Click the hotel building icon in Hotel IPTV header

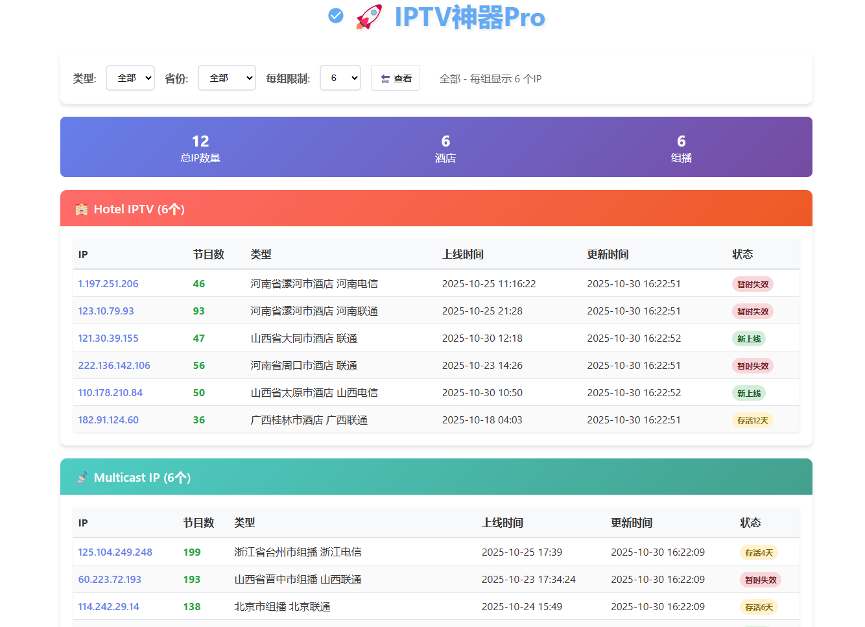[x=81, y=209]
